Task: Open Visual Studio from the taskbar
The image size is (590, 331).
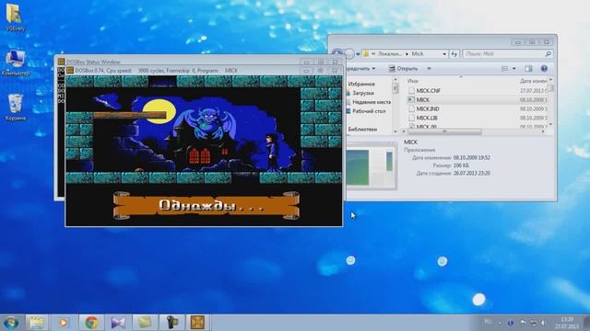Action: tap(118, 323)
